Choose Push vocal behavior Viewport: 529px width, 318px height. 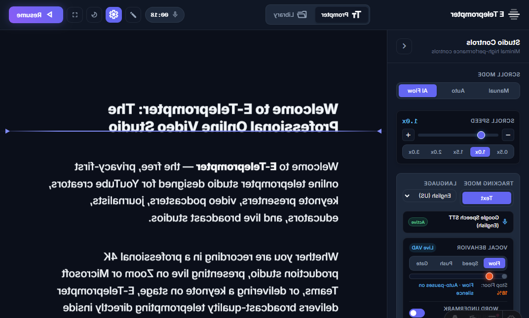(446, 263)
